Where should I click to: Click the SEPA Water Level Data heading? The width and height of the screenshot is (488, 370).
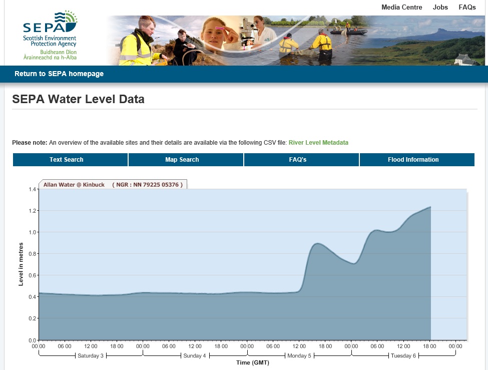tap(78, 99)
